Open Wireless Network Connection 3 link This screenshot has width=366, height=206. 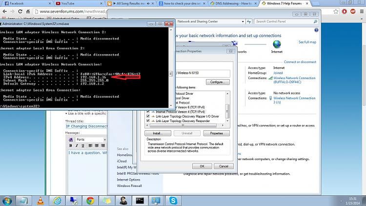point(294,100)
